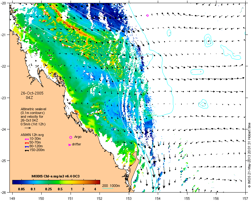This screenshot has height=201, width=252.
Task: Click the magenta Argo circle in the legend
Action: tap(71, 137)
